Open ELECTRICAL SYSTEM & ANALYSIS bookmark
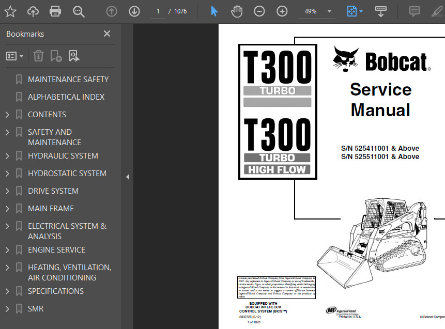The image size is (445, 329). click(67, 231)
